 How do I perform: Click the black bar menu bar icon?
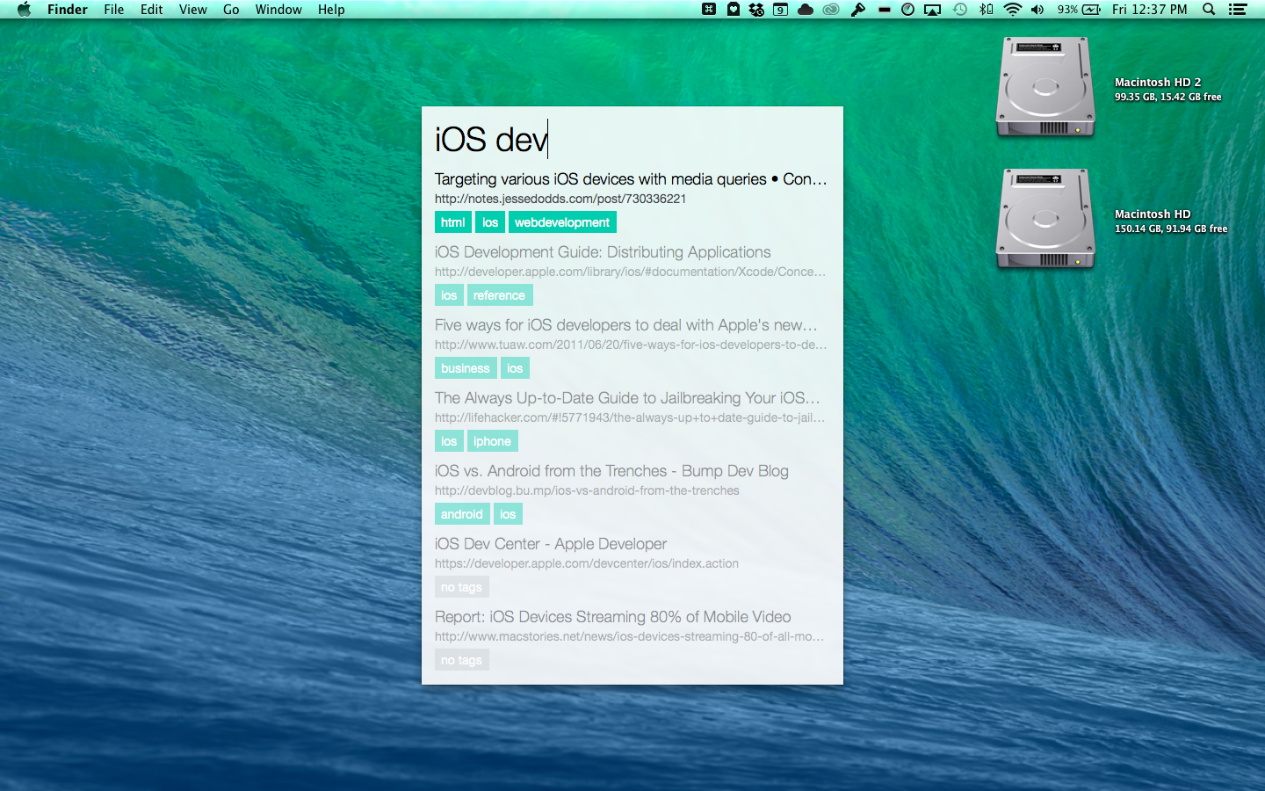(884, 10)
